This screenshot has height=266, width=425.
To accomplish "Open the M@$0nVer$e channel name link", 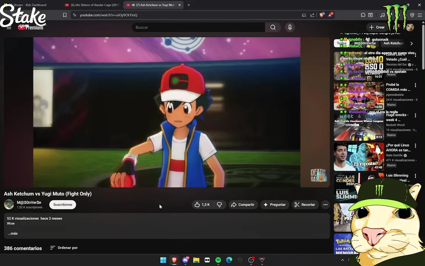I will 29,202.
